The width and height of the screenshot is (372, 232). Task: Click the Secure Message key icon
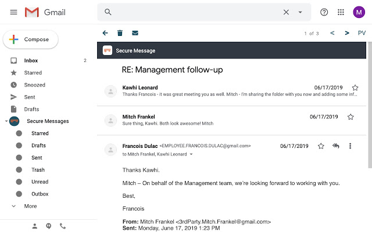coord(108,50)
